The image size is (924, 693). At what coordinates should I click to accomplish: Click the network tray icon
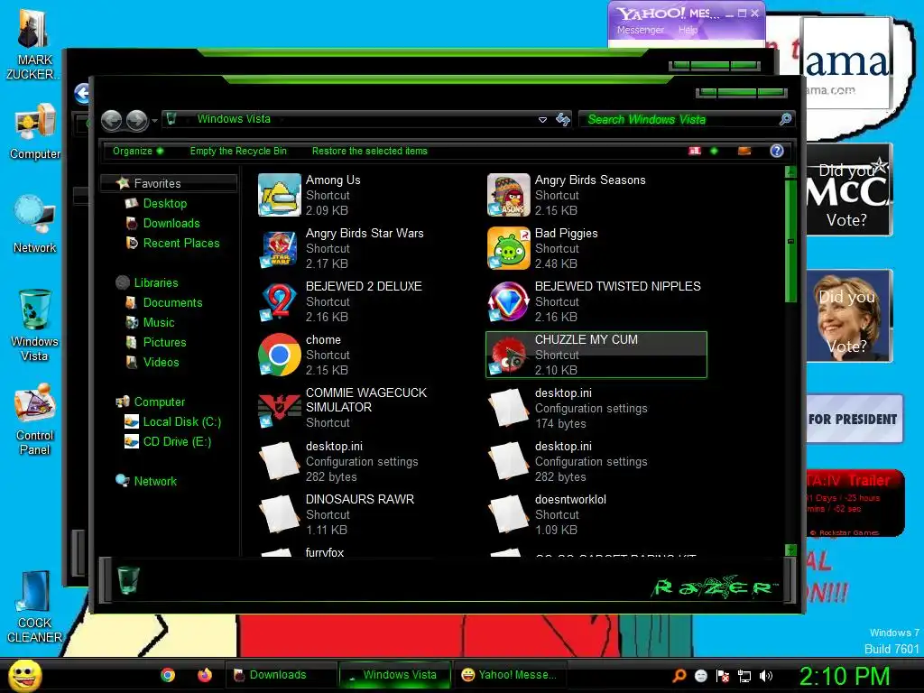[x=744, y=676]
